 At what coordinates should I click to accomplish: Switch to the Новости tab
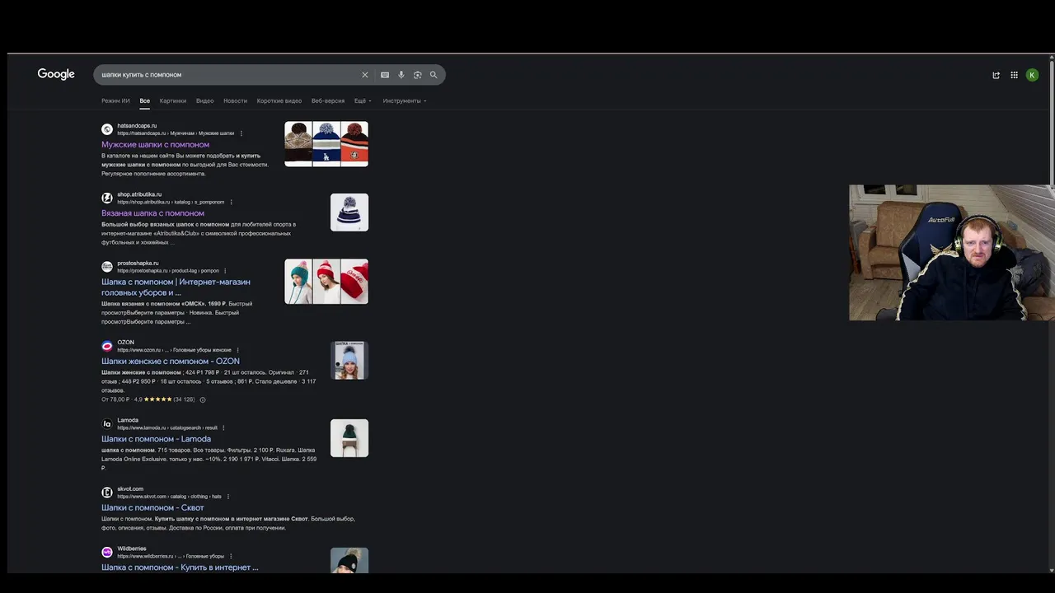(x=235, y=100)
